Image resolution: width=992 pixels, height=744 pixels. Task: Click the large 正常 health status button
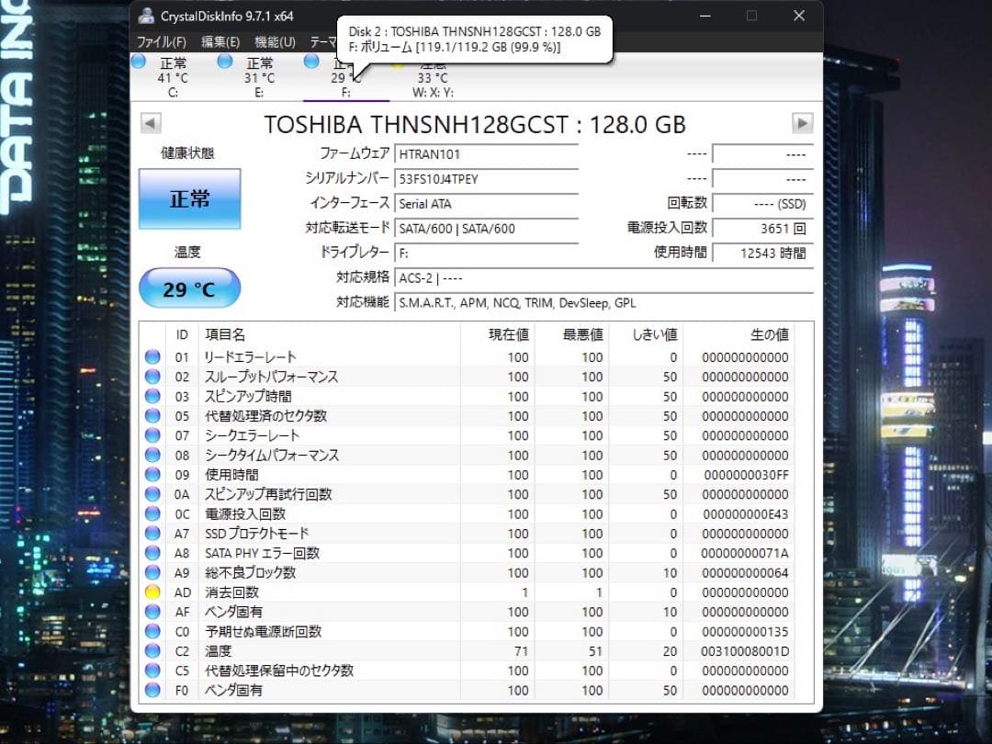(x=189, y=198)
